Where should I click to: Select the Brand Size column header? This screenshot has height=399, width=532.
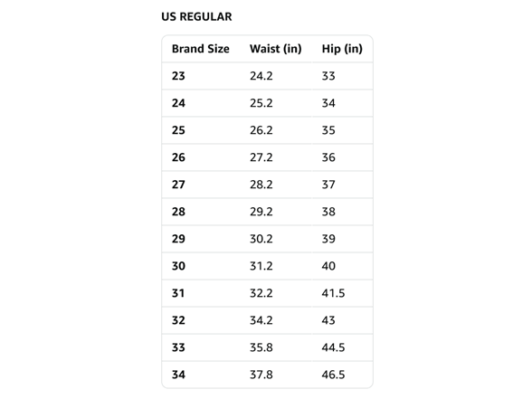tap(201, 49)
